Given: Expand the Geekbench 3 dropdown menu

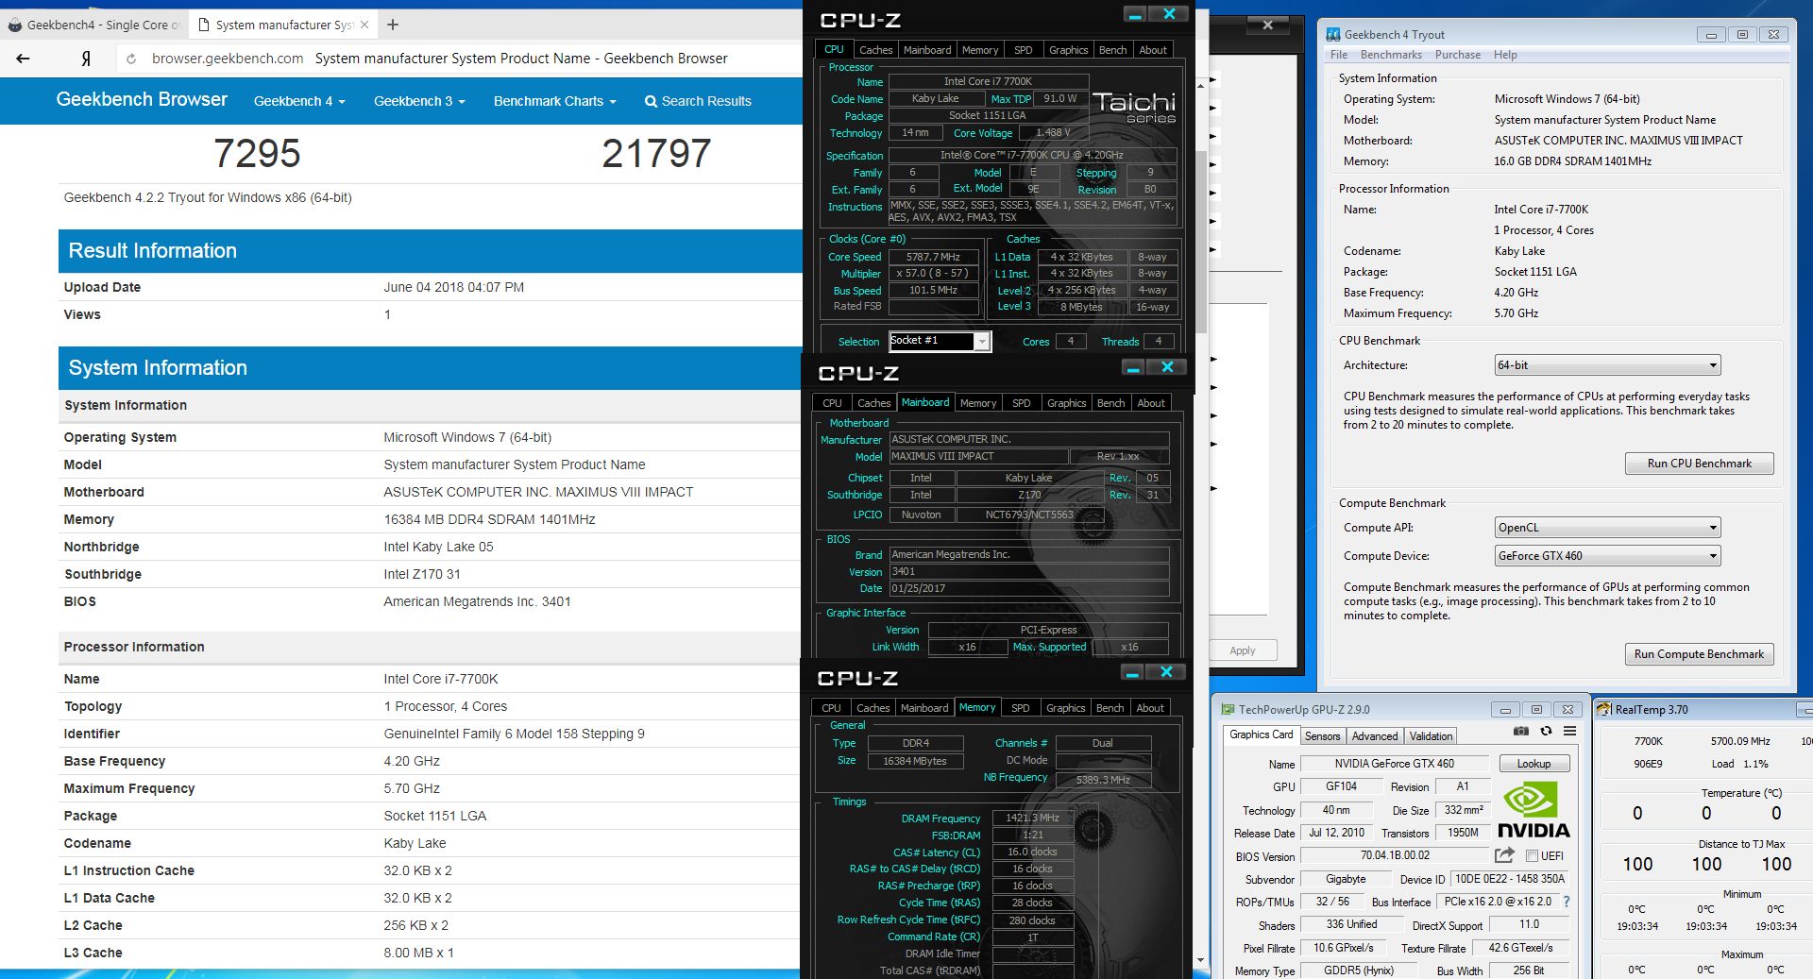Looking at the screenshot, I should (x=419, y=101).
